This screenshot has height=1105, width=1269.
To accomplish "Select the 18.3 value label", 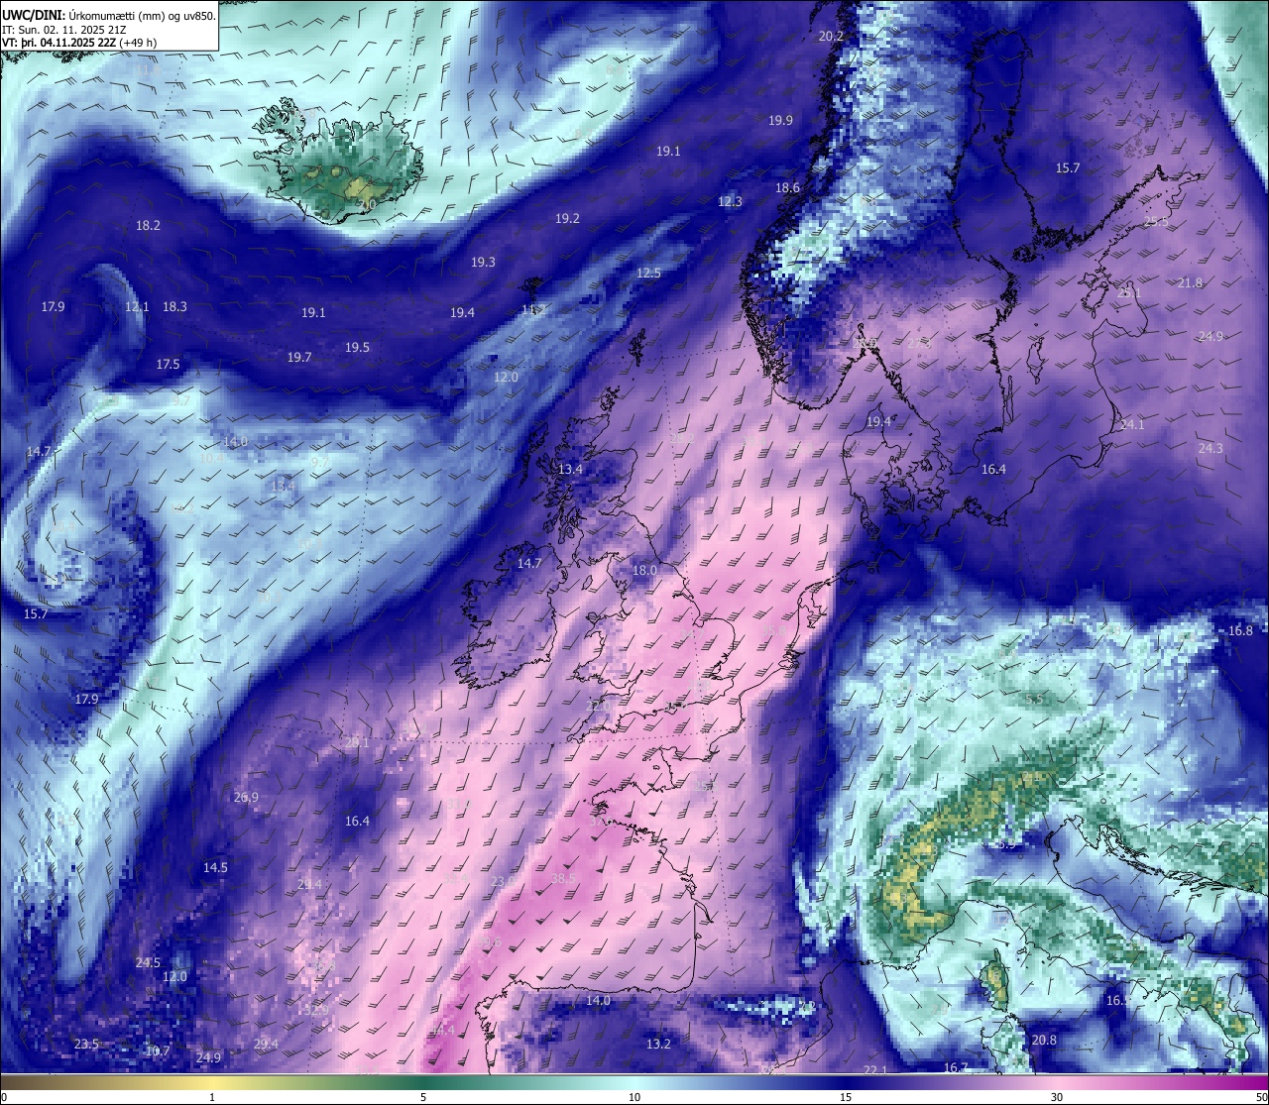I will 174,306.
